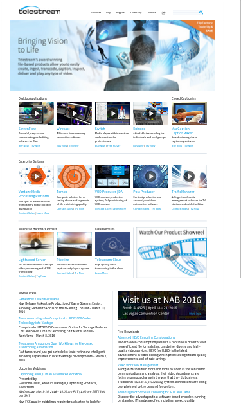This screenshot has width=241, height=403.
Task: Click the magnifying glass search icon
Action: pos(201,12)
